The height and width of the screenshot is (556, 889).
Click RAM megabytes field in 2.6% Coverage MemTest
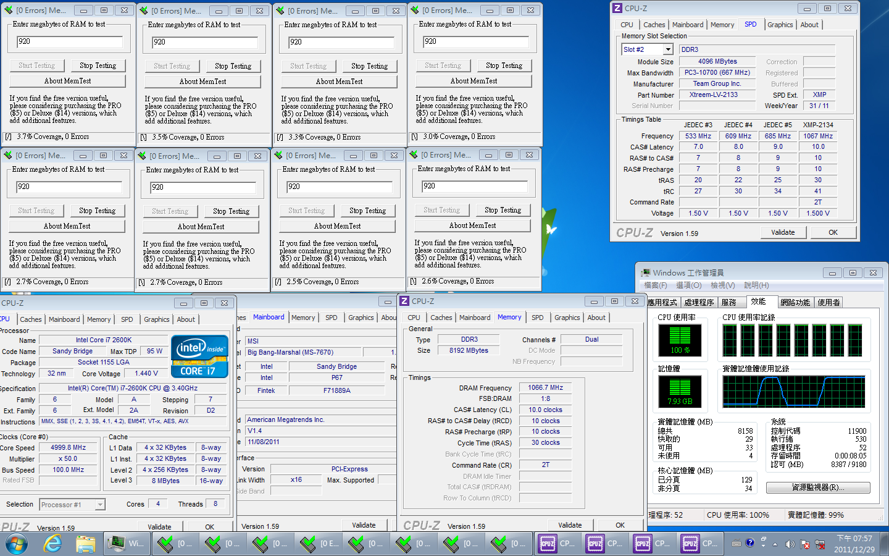[474, 186]
